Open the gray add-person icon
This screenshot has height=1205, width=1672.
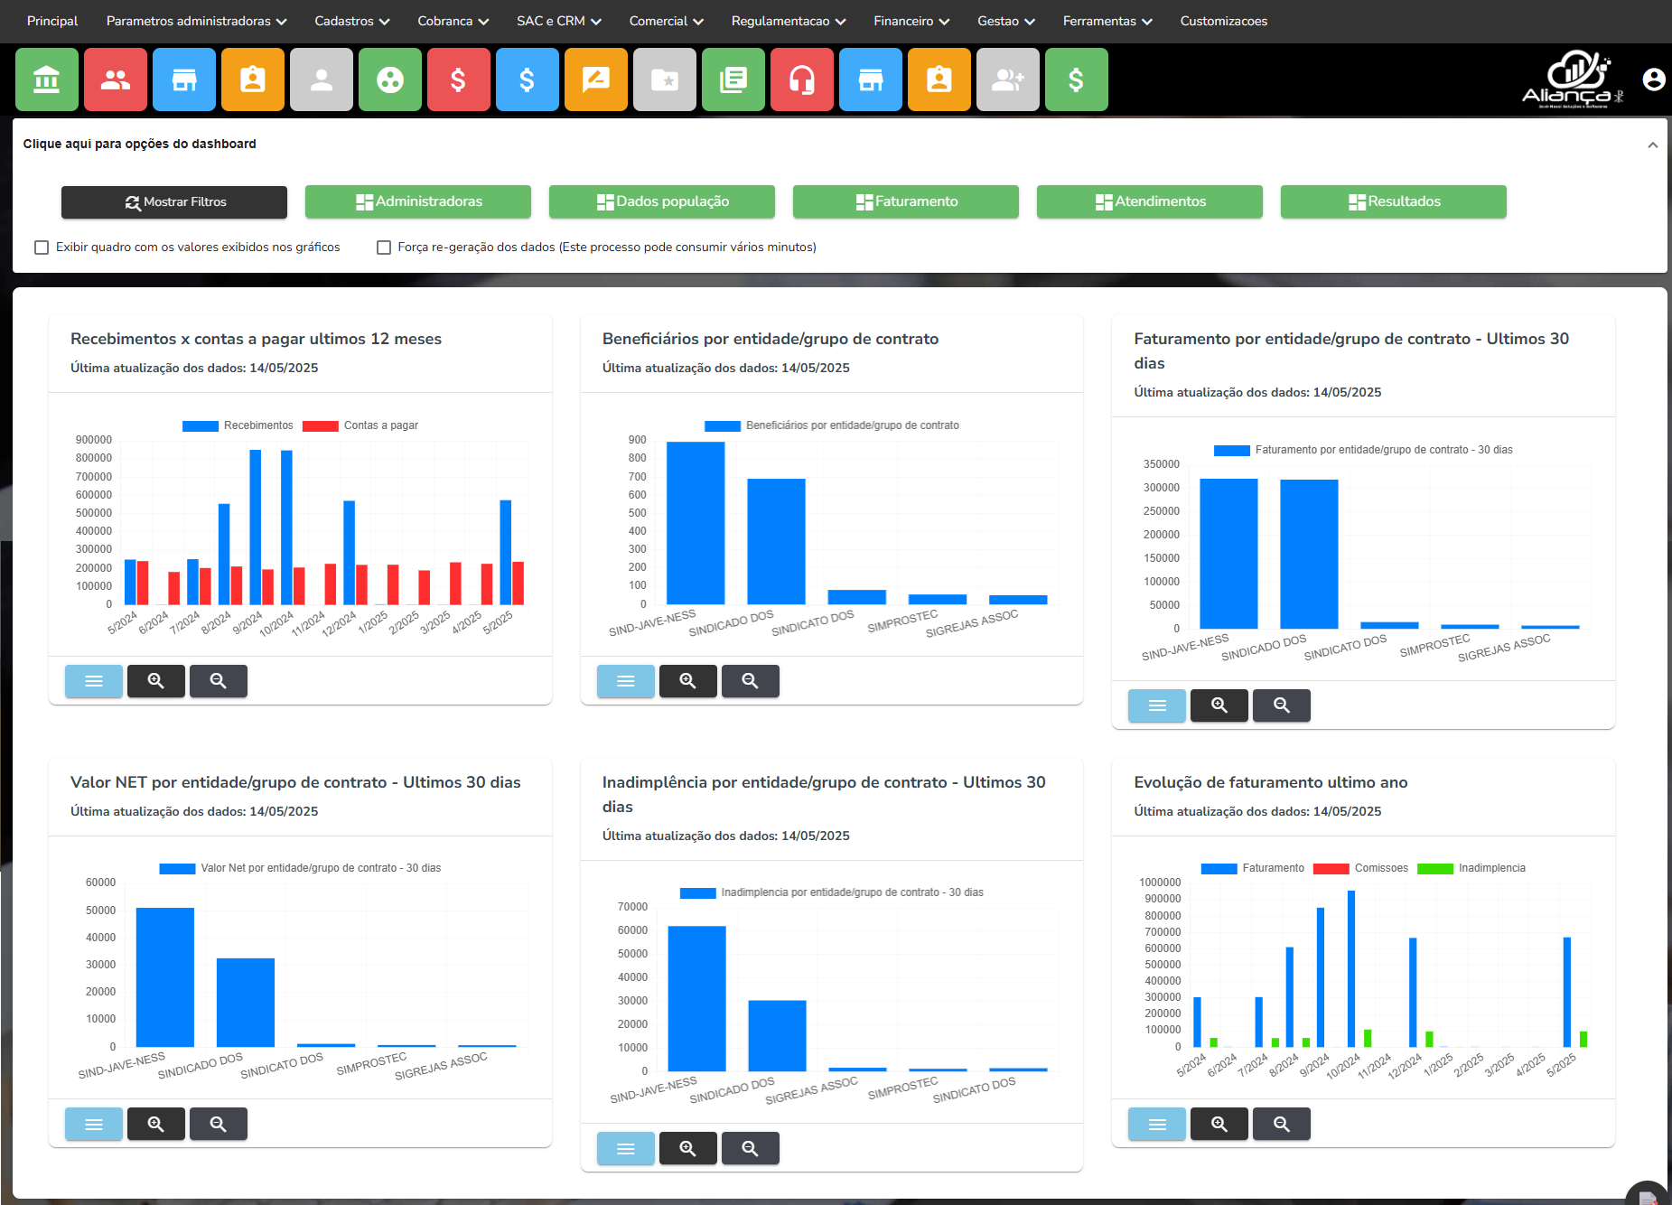click(1008, 79)
